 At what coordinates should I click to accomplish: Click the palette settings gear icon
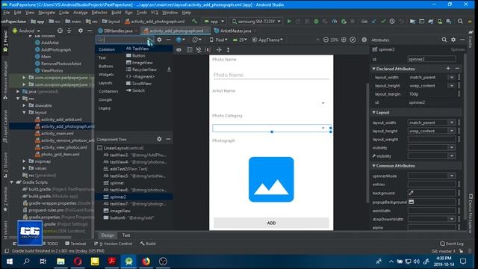tap(159, 40)
